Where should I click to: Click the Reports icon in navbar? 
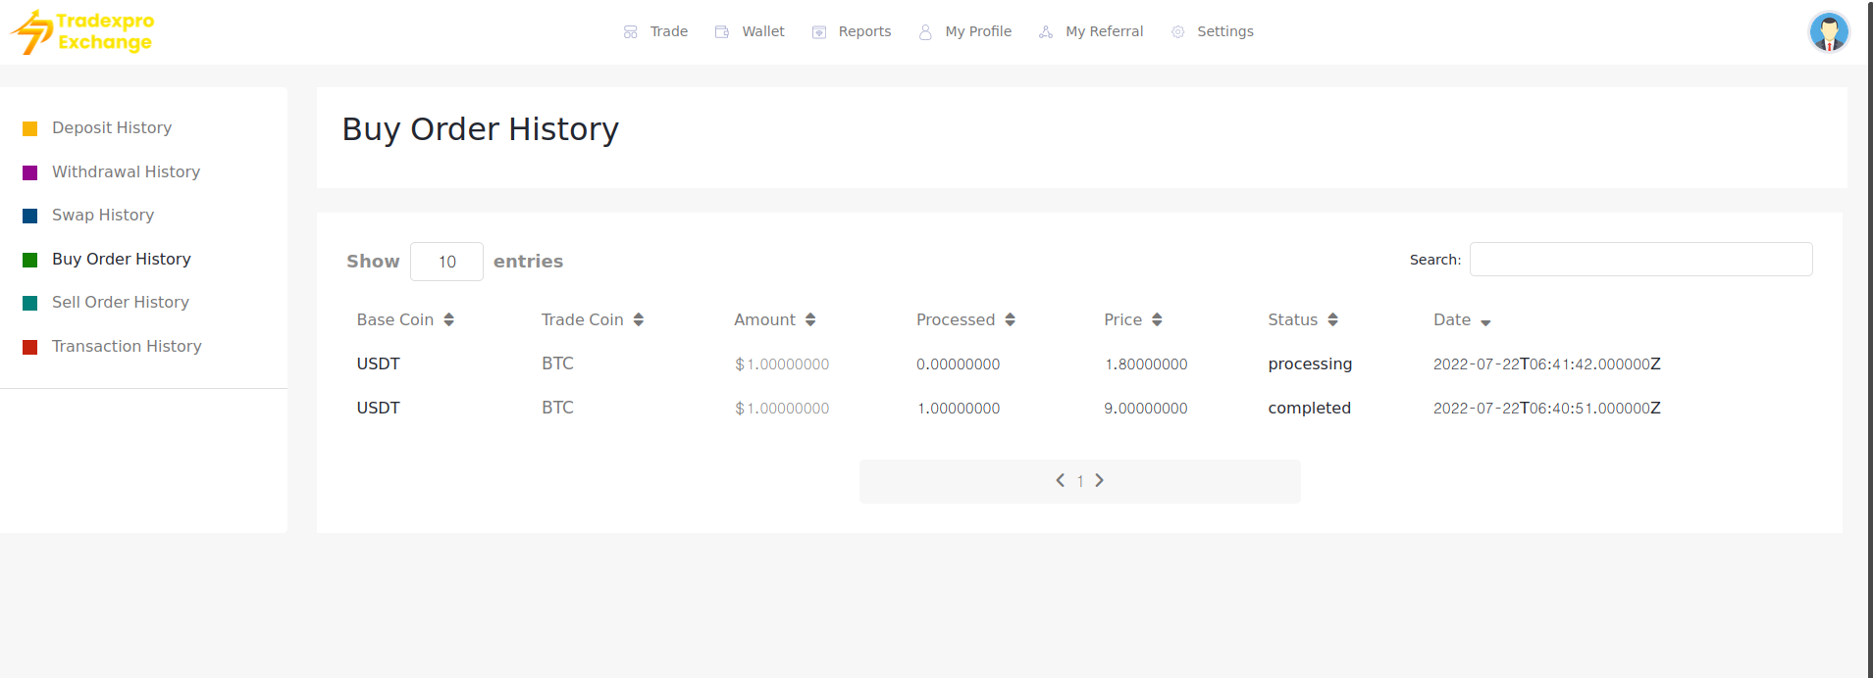(x=819, y=32)
